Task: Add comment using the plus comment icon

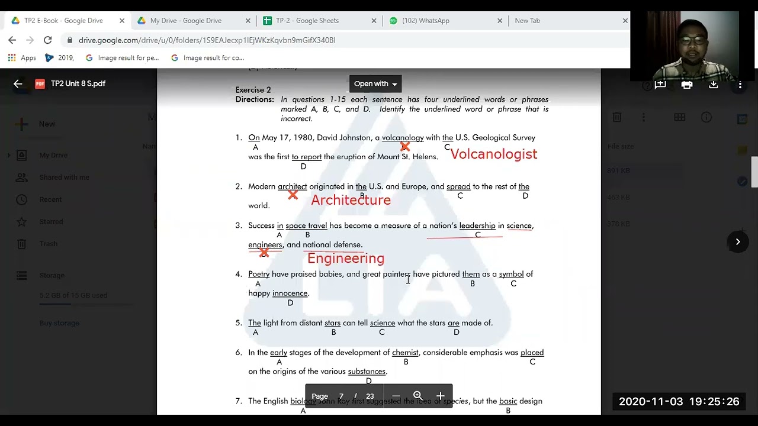Action: [x=660, y=85]
